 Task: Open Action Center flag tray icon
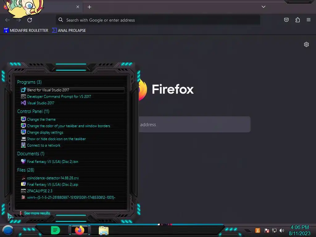click(x=267, y=231)
